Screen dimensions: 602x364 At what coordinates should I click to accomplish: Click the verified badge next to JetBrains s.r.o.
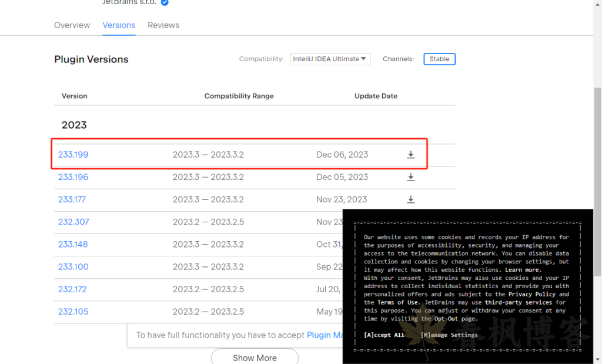click(x=165, y=2)
